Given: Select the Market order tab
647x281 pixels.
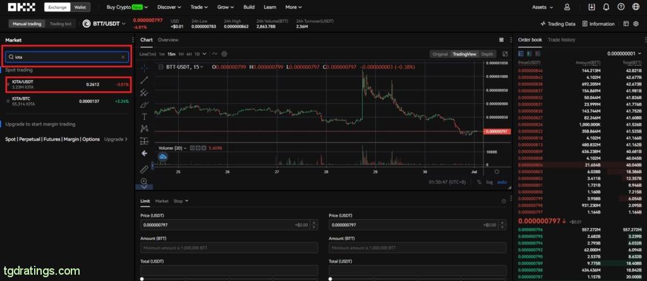Looking at the screenshot, I should [x=162, y=201].
